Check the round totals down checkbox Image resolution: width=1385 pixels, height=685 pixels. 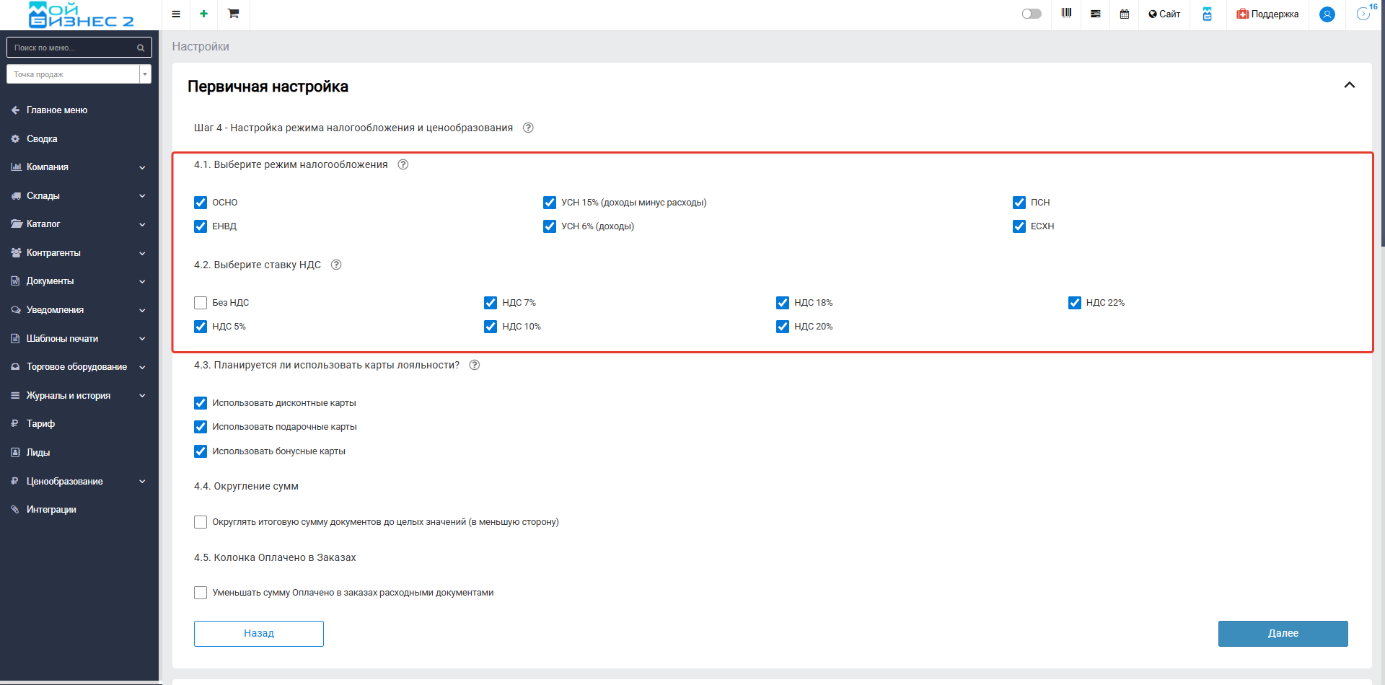click(x=201, y=522)
